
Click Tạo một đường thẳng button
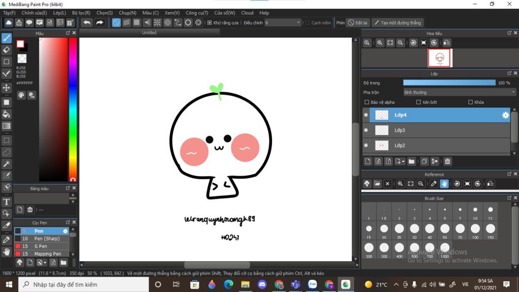click(x=397, y=23)
